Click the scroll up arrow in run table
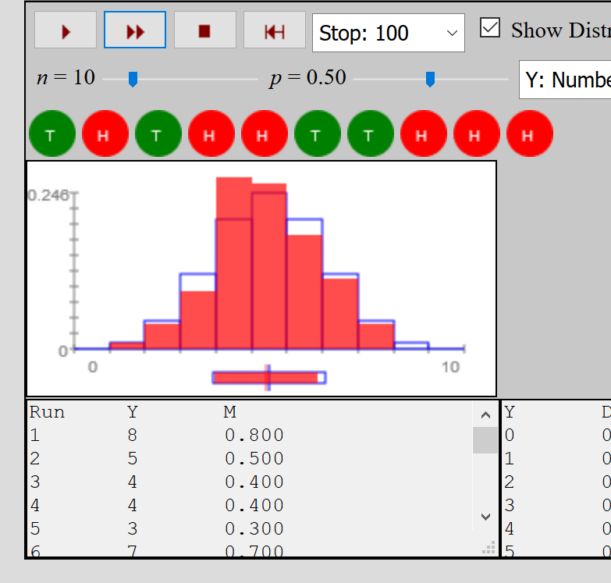Viewport: 611px width, 583px height. point(485,414)
